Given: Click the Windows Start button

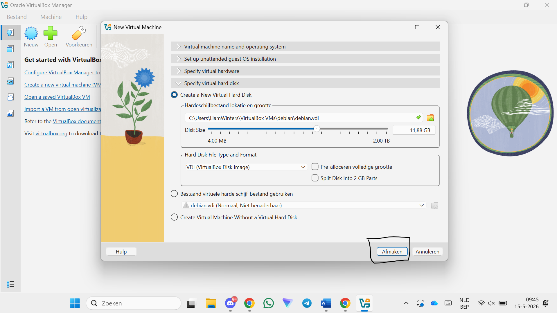Looking at the screenshot, I should pos(75,303).
